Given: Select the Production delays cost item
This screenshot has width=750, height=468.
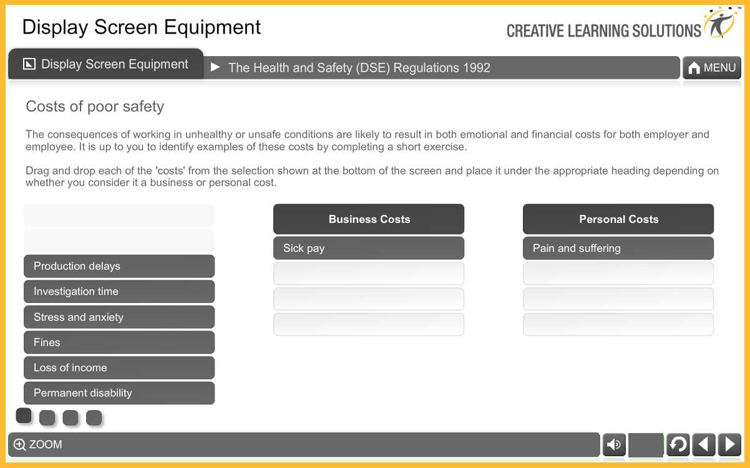Looking at the screenshot, I should click(119, 266).
